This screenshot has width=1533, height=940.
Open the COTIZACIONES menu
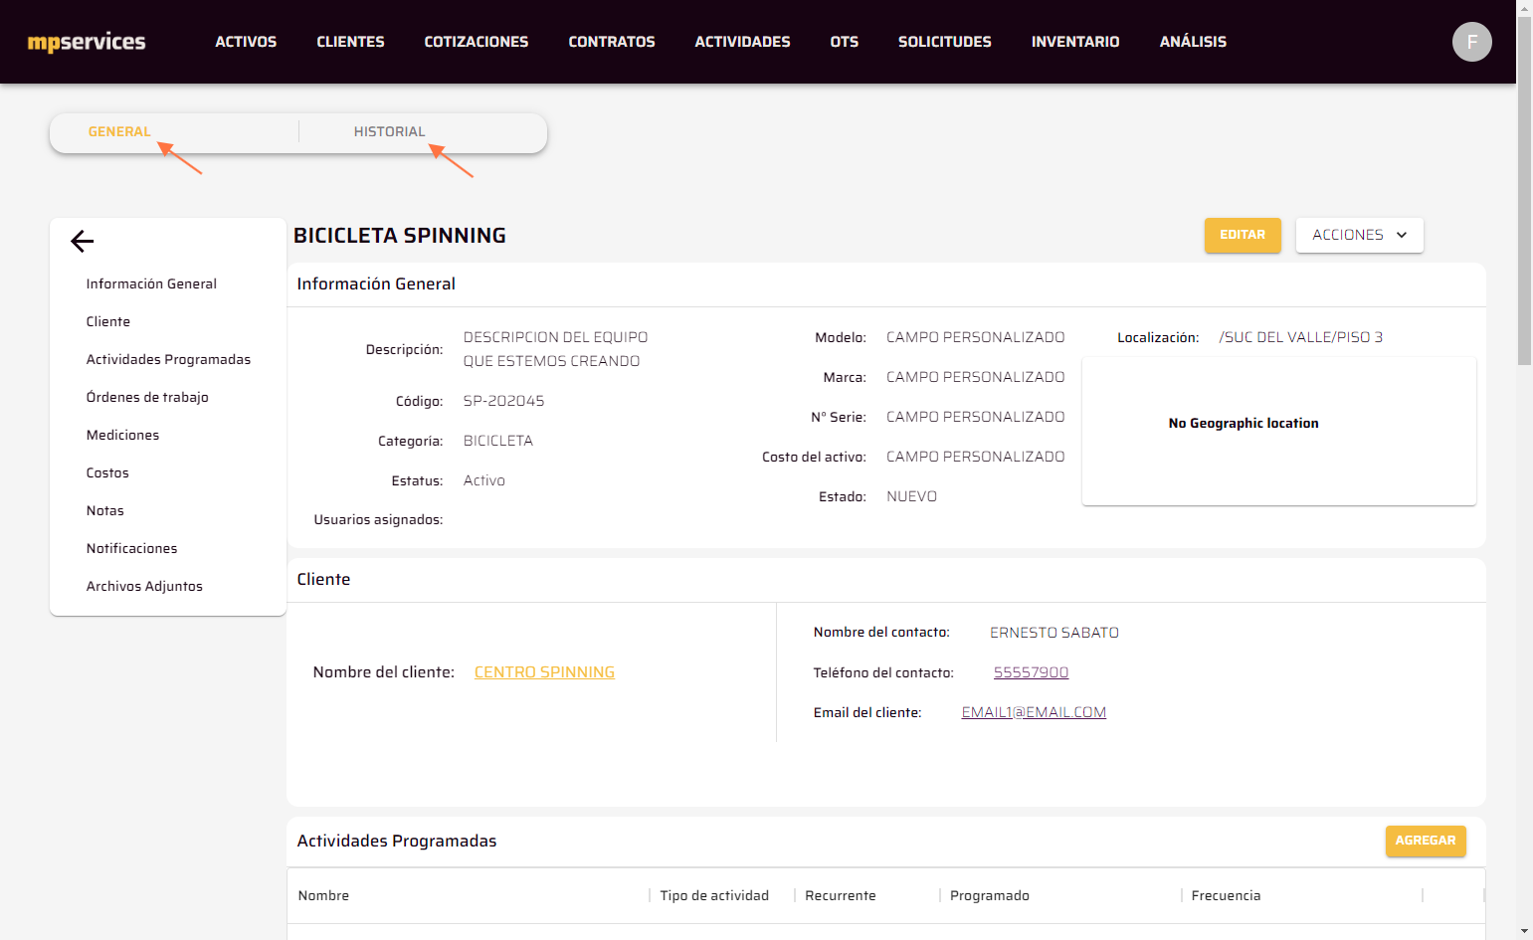tap(477, 42)
